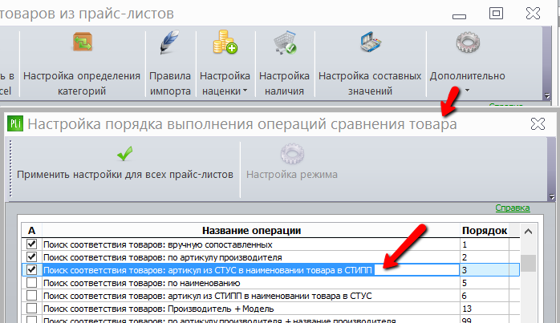
Task: Click scroll up arrow of operations list
Action: pos(528,232)
